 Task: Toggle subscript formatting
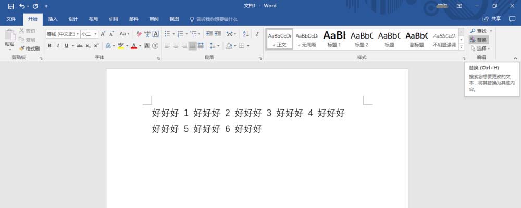[x=88, y=46]
